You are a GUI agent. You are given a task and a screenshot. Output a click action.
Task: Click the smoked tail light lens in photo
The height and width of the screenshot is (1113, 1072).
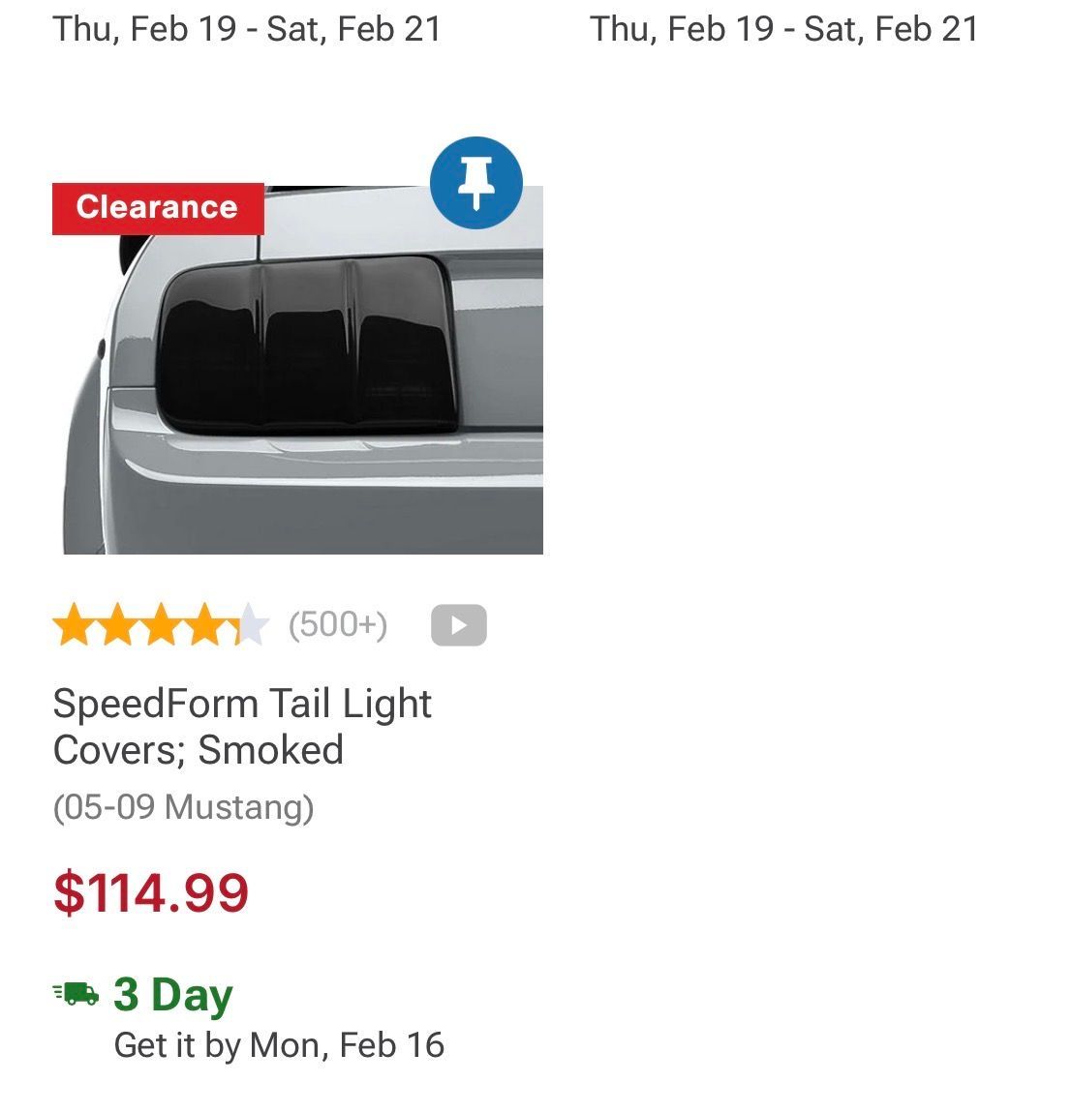[305, 344]
